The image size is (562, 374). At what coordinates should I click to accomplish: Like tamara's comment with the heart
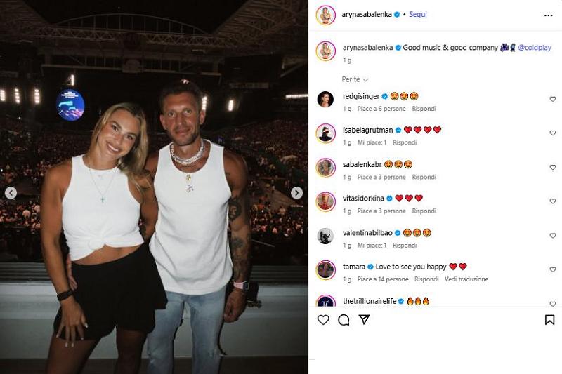click(x=552, y=269)
